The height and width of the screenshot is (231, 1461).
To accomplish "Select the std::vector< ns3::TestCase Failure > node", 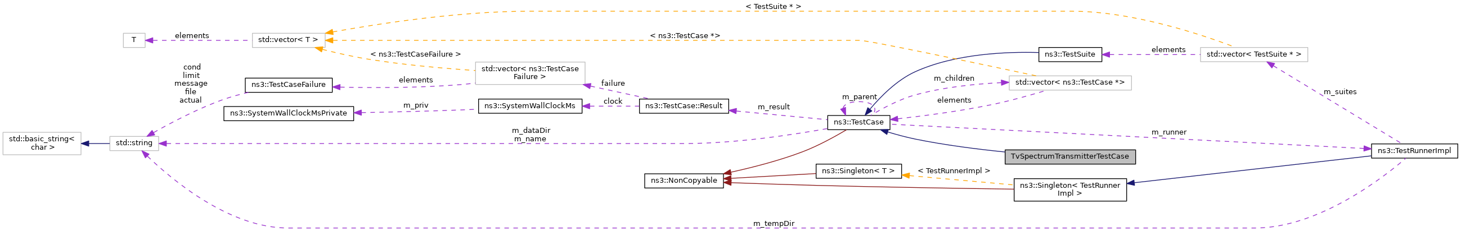I will tap(530, 73).
